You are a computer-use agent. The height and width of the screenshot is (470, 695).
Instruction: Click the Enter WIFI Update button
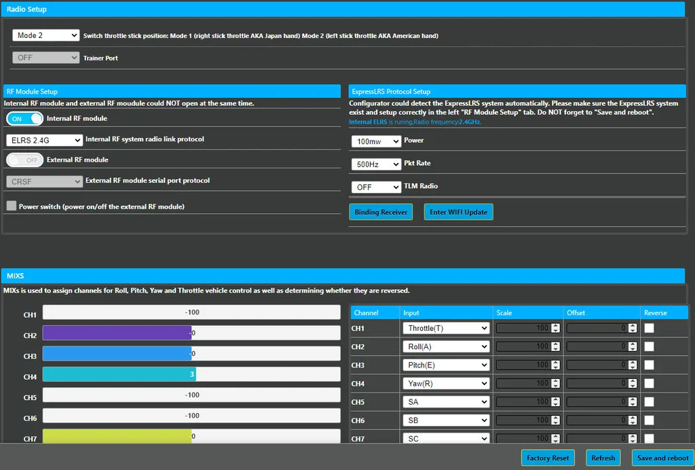(458, 211)
